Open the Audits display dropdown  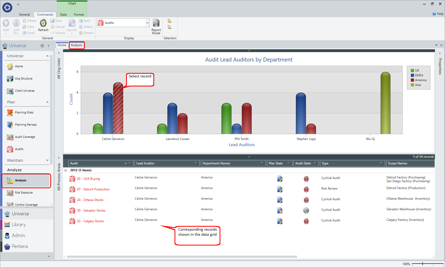147,23
